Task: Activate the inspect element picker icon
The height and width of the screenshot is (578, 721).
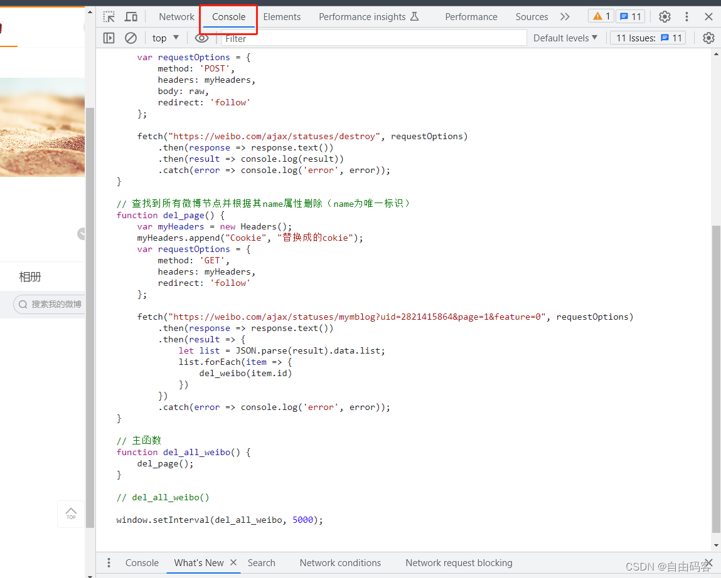Action: tap(109, 17)
